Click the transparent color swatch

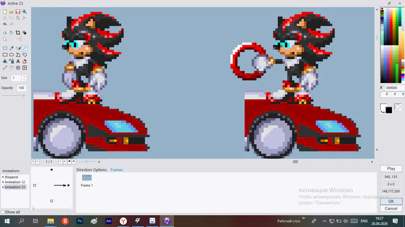[x=398, y=107]
